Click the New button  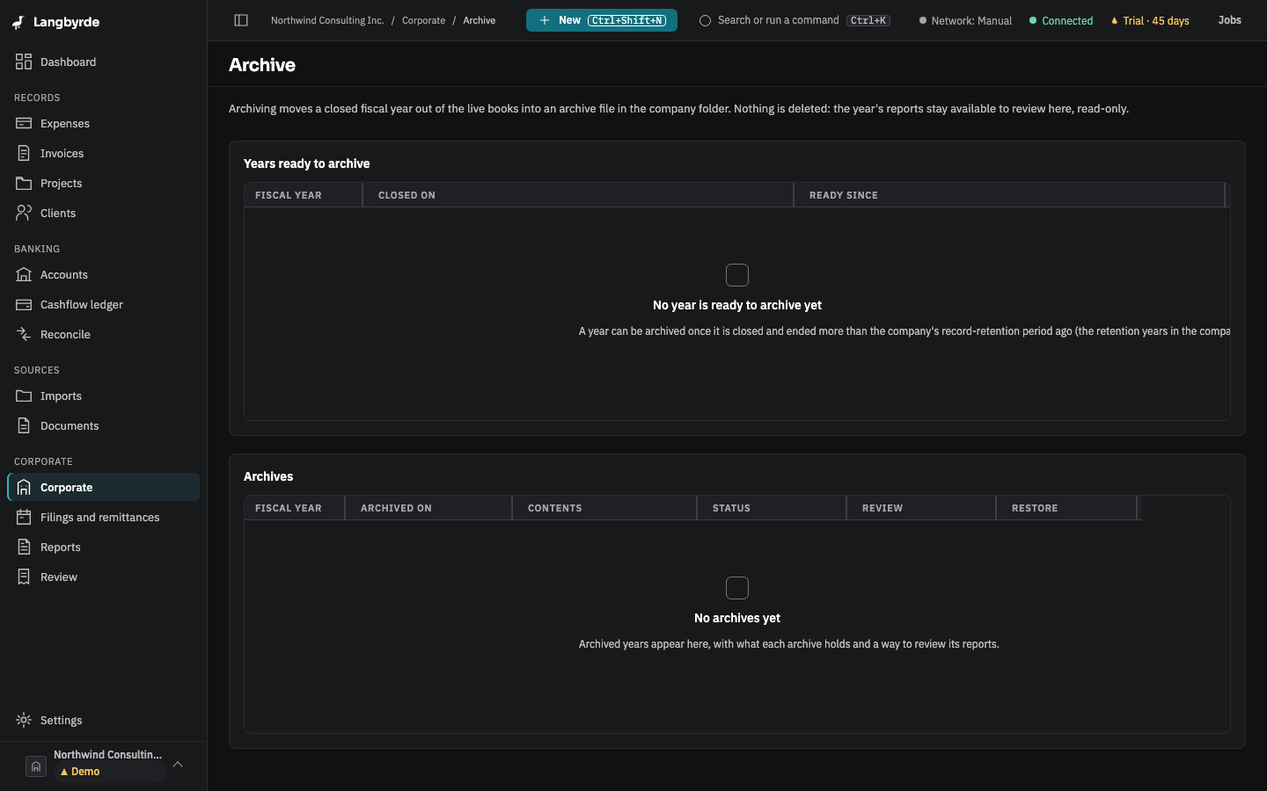[602, 20]
